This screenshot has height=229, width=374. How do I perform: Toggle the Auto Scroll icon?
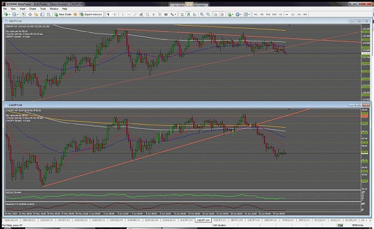(216, 14)
